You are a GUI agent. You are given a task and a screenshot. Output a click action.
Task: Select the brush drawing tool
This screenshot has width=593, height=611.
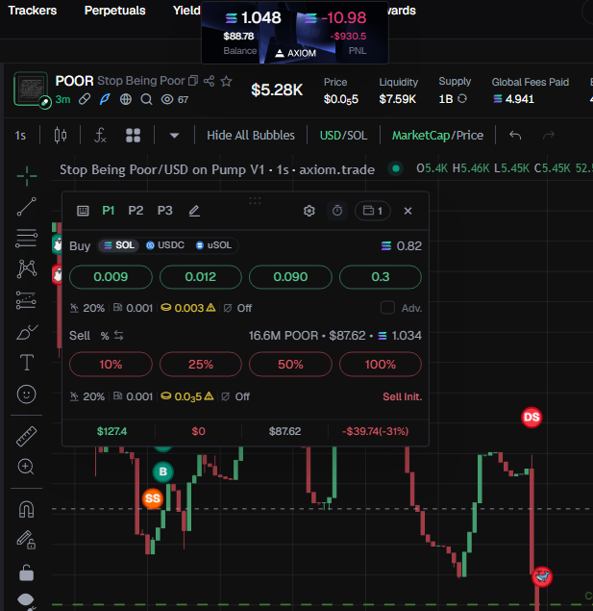[27, 332]
